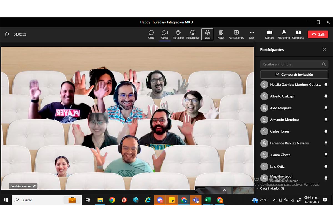This screenshot has width=333, height=222.
Task: Click Juanra Cipres's avatar icon
Action: pyautogui.click(x=264, y=155)
